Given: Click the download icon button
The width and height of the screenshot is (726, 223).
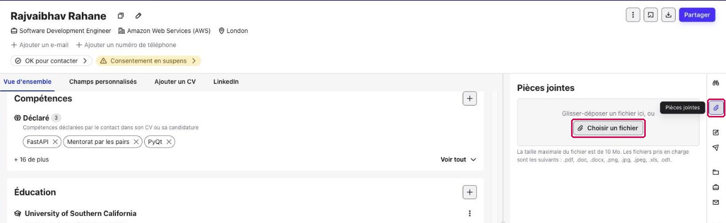Looking at the screenshot, I should pyautogui.click(x=669, y=15).
